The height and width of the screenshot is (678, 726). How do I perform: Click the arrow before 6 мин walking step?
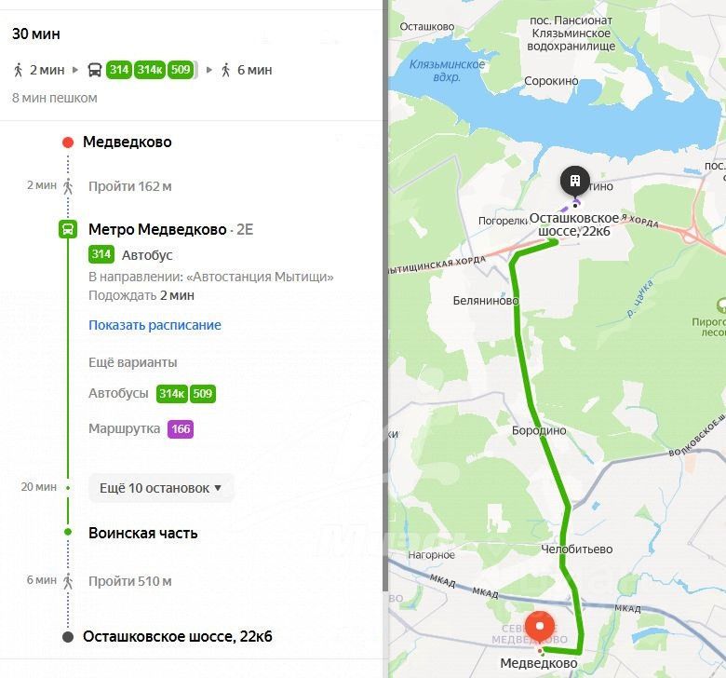(x=209, y=70)
